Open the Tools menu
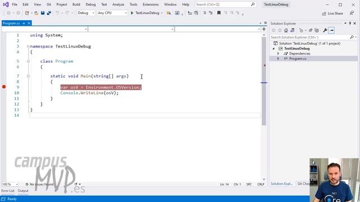The width and height of the screenshot is (360, 202). click(x=133, y=4)
